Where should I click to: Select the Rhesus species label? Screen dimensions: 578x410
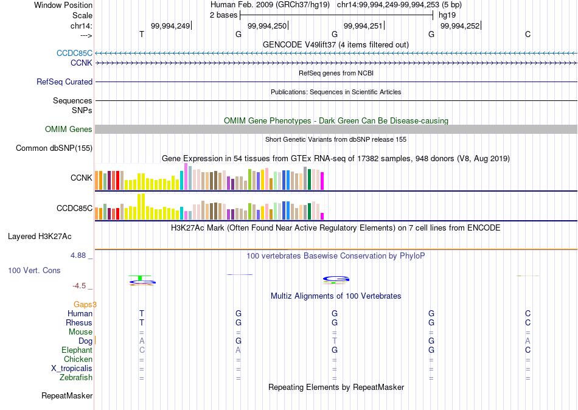(79, 322)
